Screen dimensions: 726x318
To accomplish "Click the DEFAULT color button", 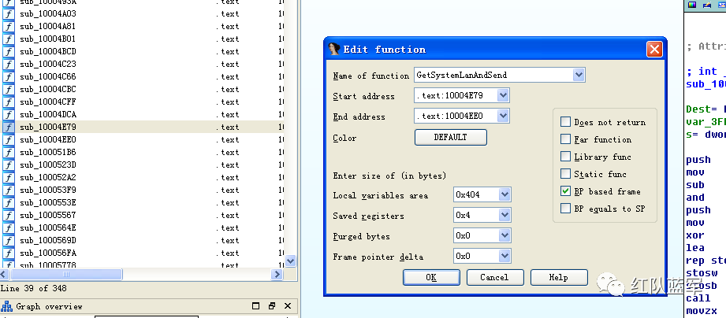I will [451, 137].
